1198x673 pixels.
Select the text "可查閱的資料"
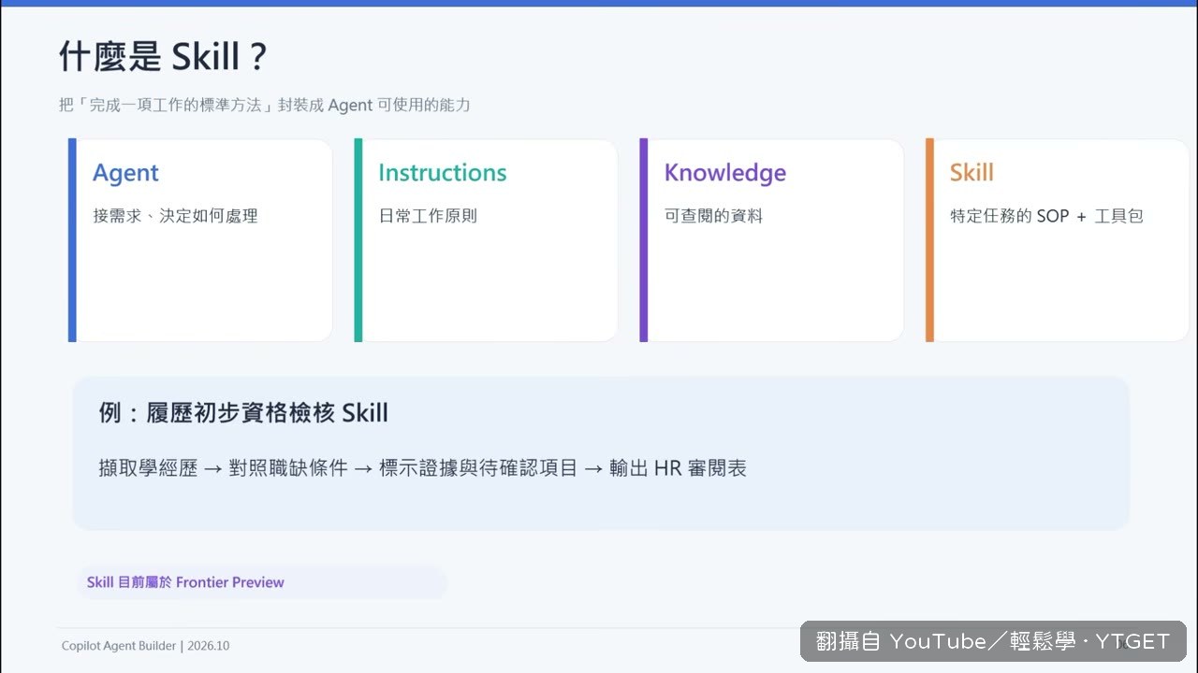(714, 216)
